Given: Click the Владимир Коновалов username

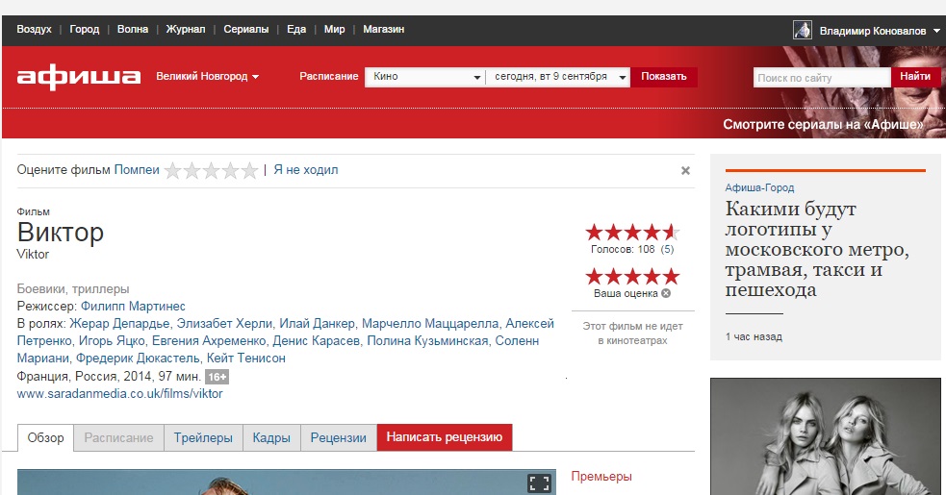Looking at the screenshot, I should [x=873, y=31].
